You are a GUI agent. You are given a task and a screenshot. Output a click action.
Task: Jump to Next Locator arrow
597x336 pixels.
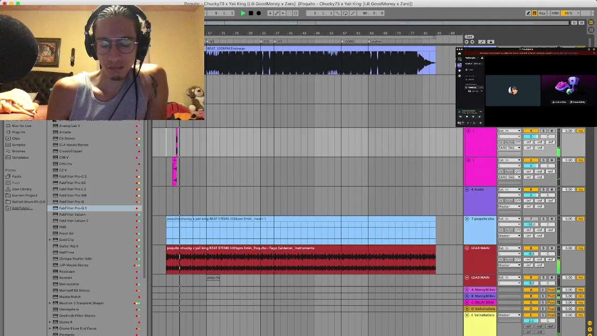click(x=472, y=42)
